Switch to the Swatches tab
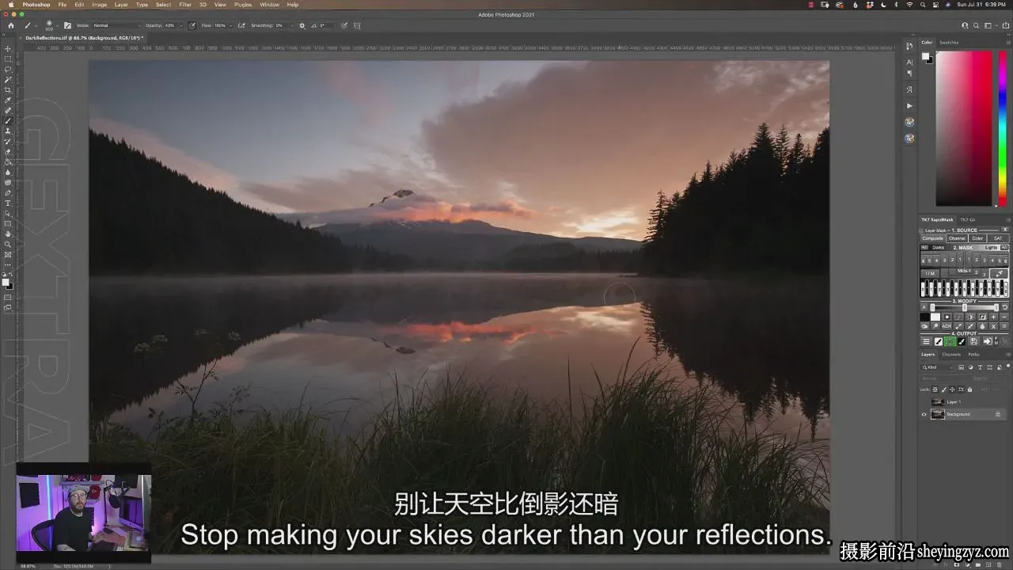The width and height of the screenshot is (1013, 570). click(949, 43)
